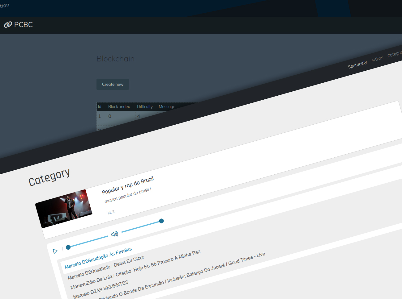The height and width of the screenshot is (299, 402).
Task: Open the Artists navigation item
Action: [x=377, y=58]
